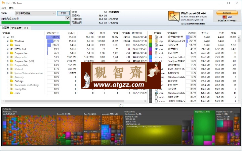Select the $Extend folder row
The width and height of the screenshot is (242, 151).
[74, 69]
